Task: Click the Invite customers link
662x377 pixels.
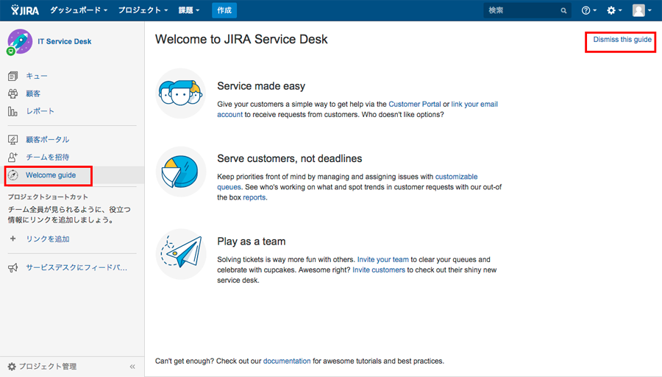Action: [379, 269]
